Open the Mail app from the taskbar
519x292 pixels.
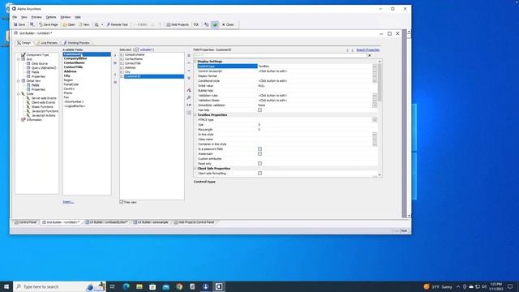165,286
